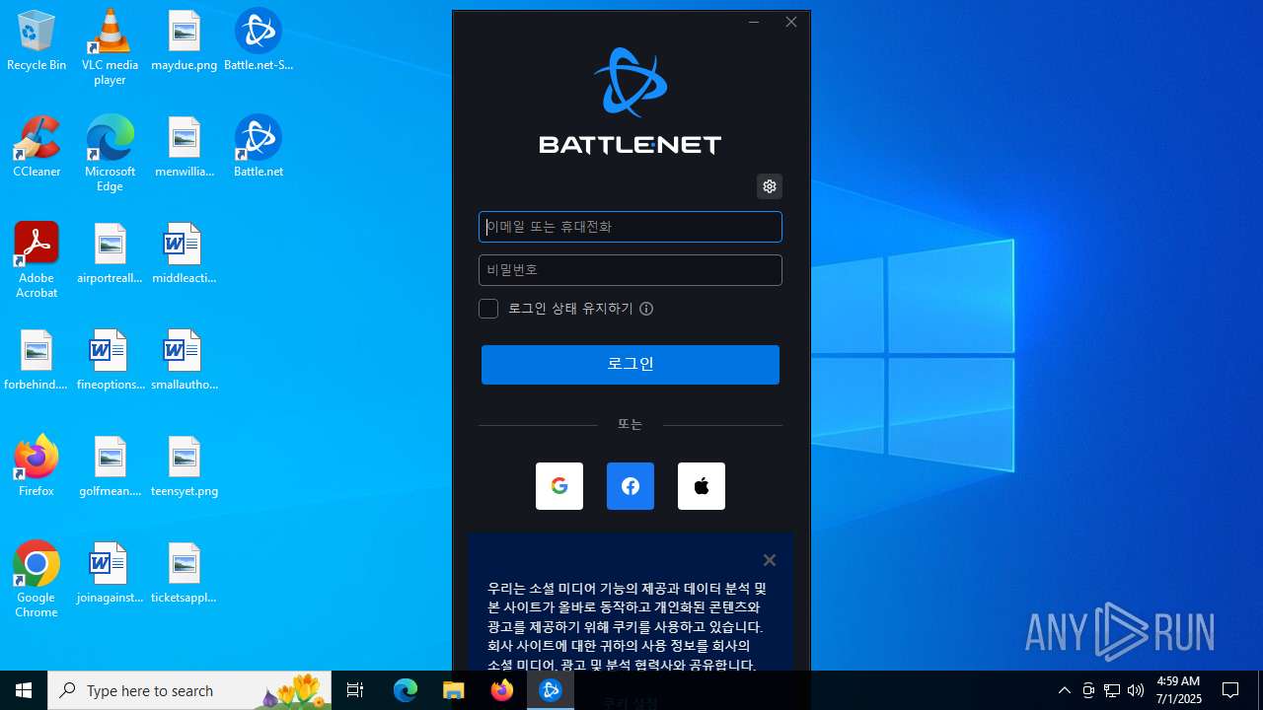Viewport: 1263px width, 710px height.
Task: Expand hidden system tray icons
Action: 1065,690
